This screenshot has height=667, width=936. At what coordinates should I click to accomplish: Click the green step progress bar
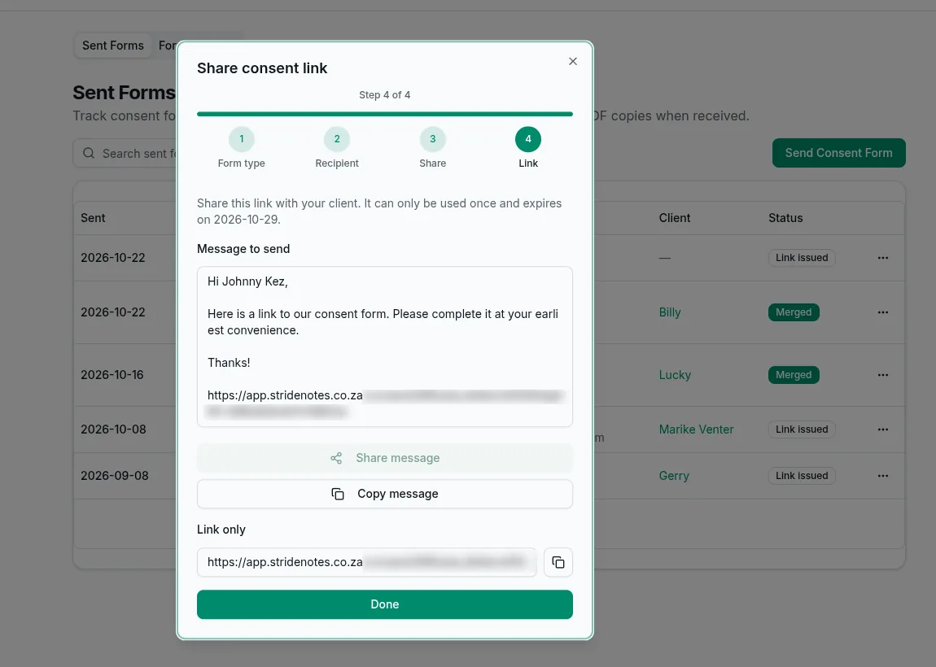384,114
